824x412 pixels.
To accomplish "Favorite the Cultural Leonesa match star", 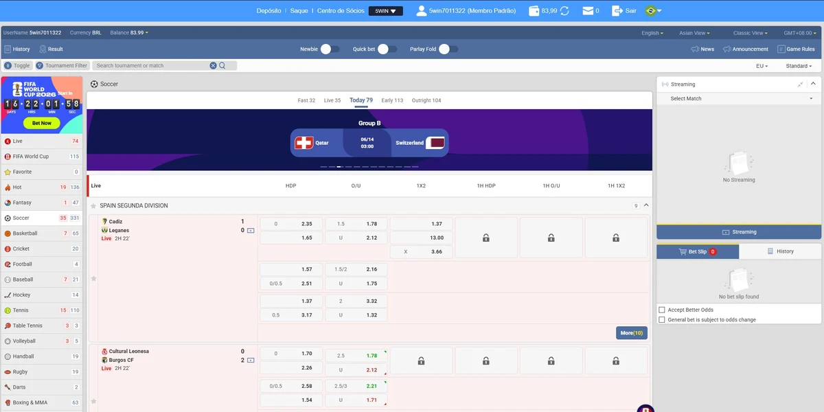I will [93, 401].
